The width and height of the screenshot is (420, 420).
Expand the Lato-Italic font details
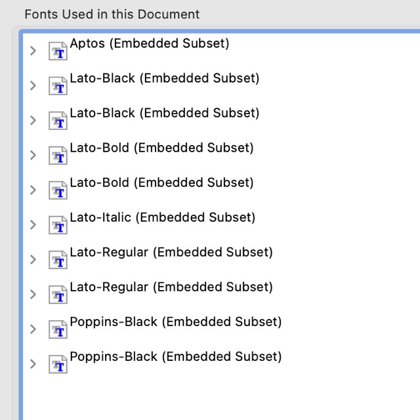click(33, 224)
